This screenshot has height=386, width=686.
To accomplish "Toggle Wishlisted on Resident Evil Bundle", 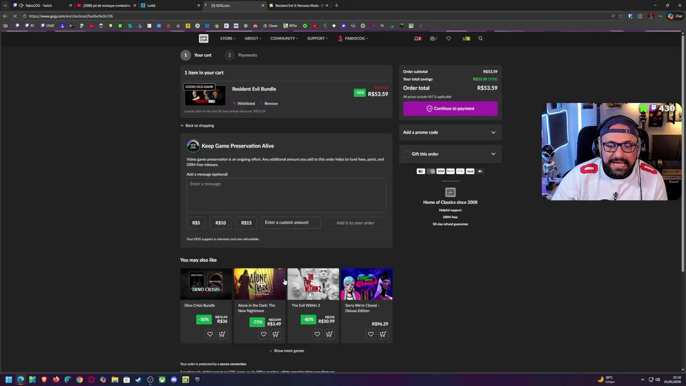I will [x=243, y=103].
